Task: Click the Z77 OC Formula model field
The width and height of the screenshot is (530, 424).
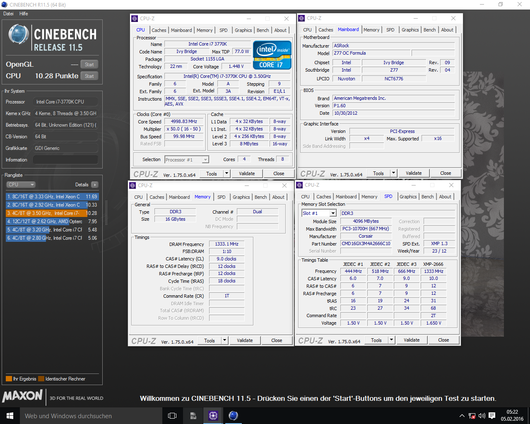Action: pyautogui.click(x=371, y=53)
